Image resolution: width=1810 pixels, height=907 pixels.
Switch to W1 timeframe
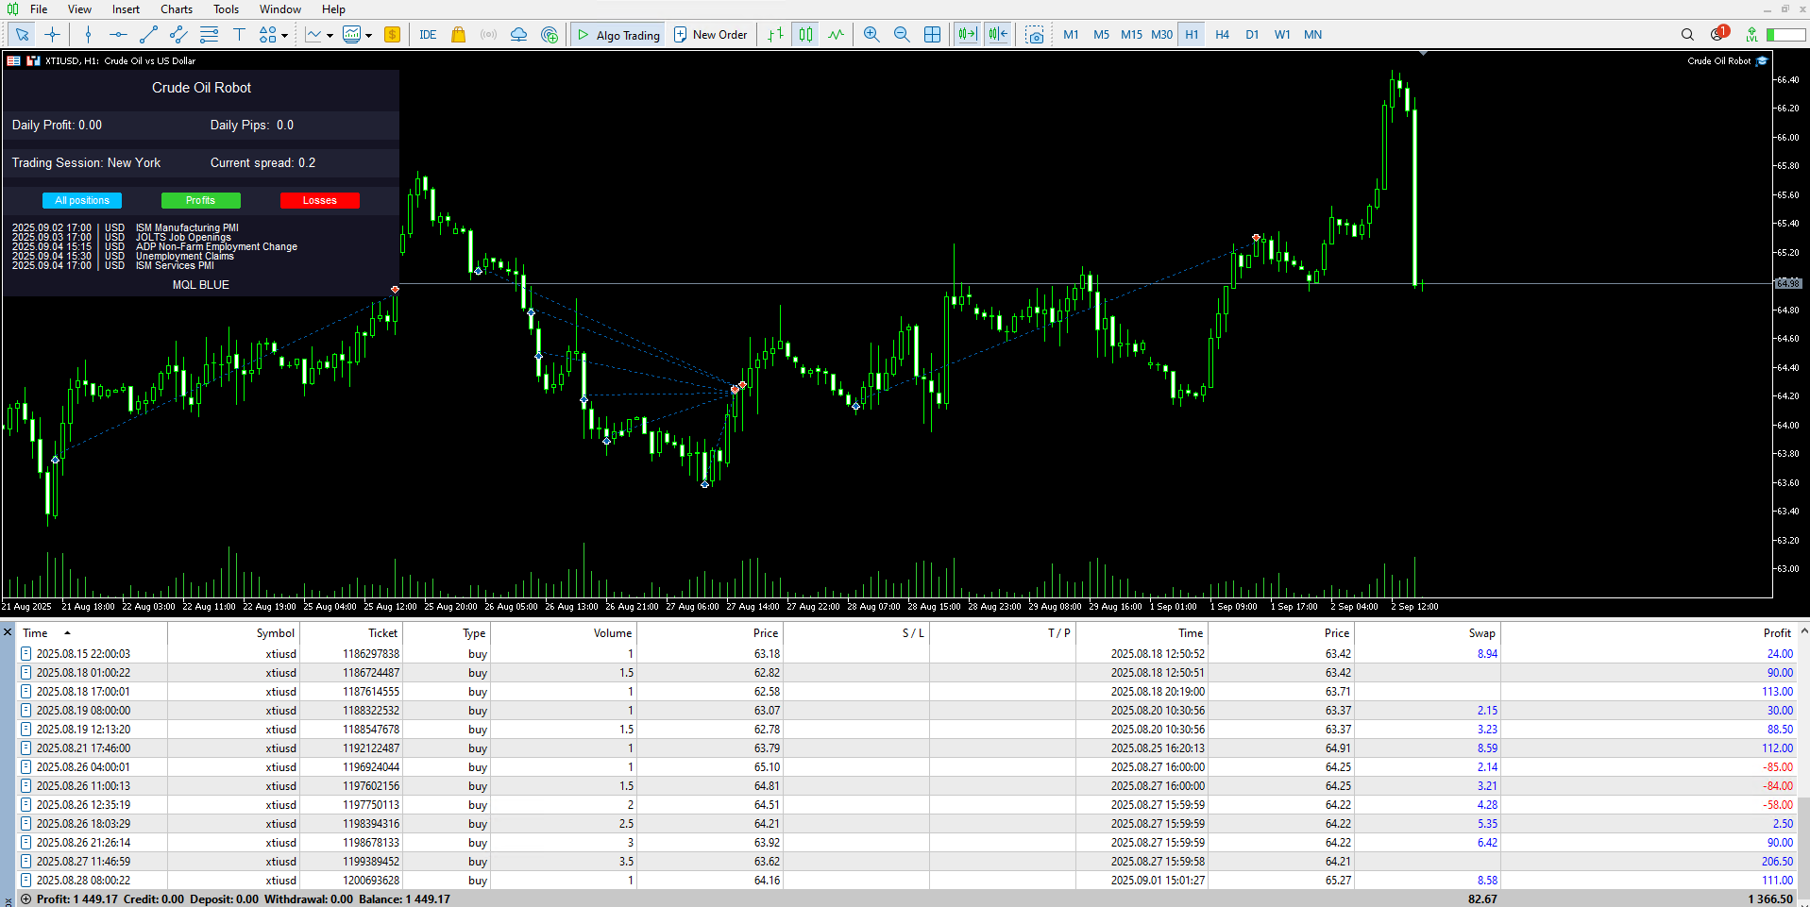click(x=1282, y=35)
